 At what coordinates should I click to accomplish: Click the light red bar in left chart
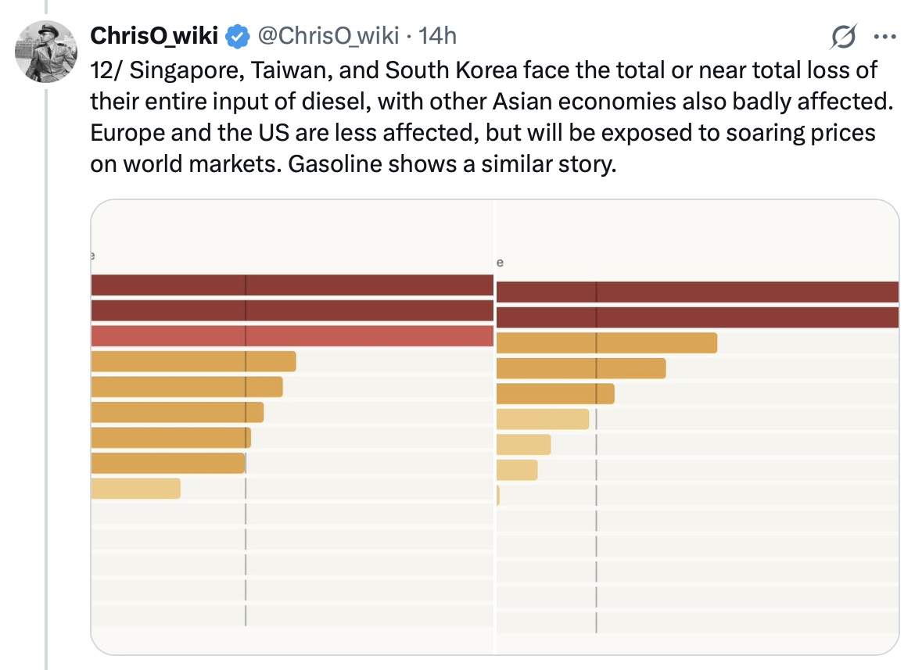pos(292,336)
